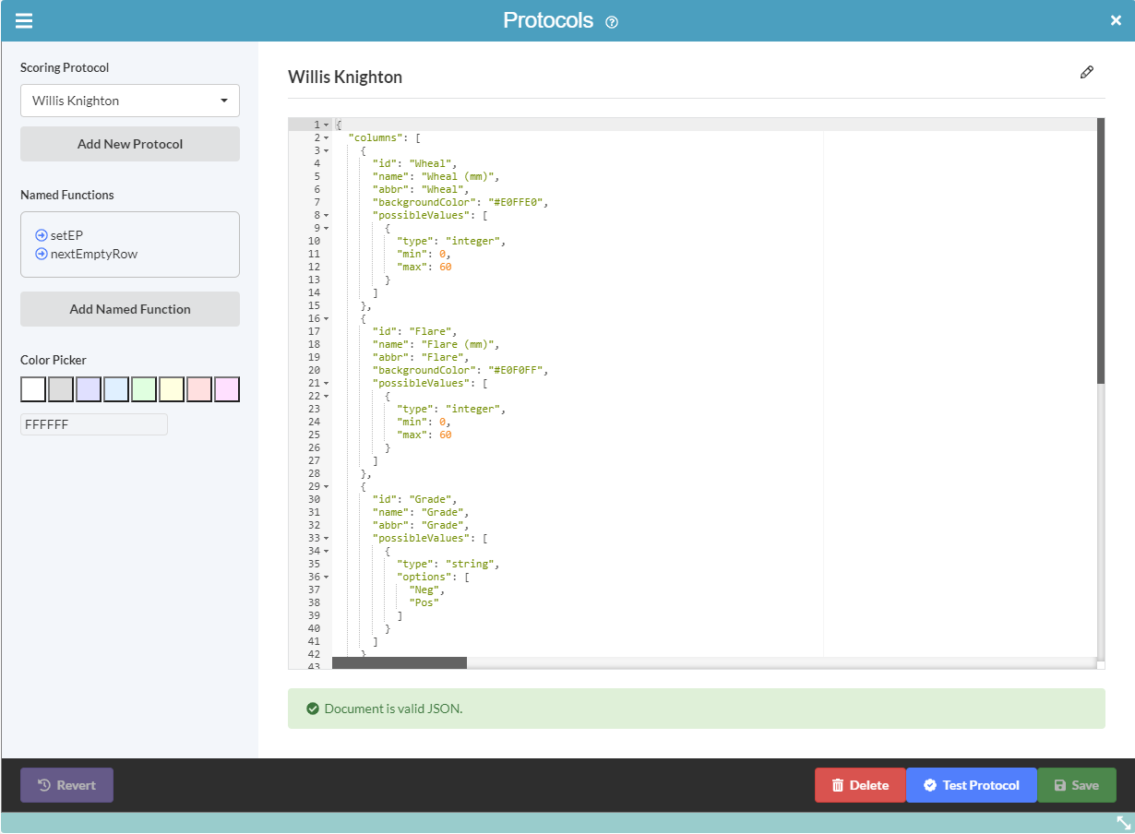Save the protocol
The height and width of the screenshot is (834, 1135).
pos(1077,785)
